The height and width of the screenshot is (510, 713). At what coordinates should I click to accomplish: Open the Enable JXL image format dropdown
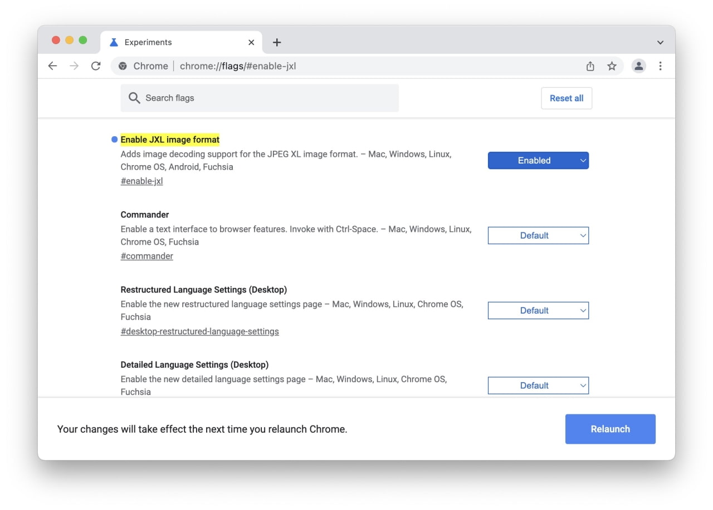click(x=538, y=161)
